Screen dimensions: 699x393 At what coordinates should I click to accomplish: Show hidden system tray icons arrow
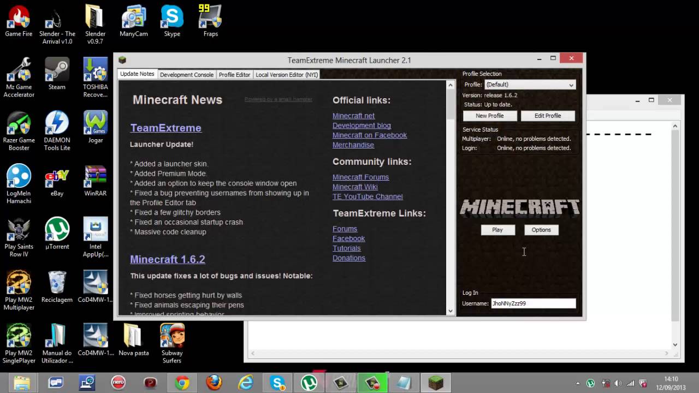pos(578,383)
